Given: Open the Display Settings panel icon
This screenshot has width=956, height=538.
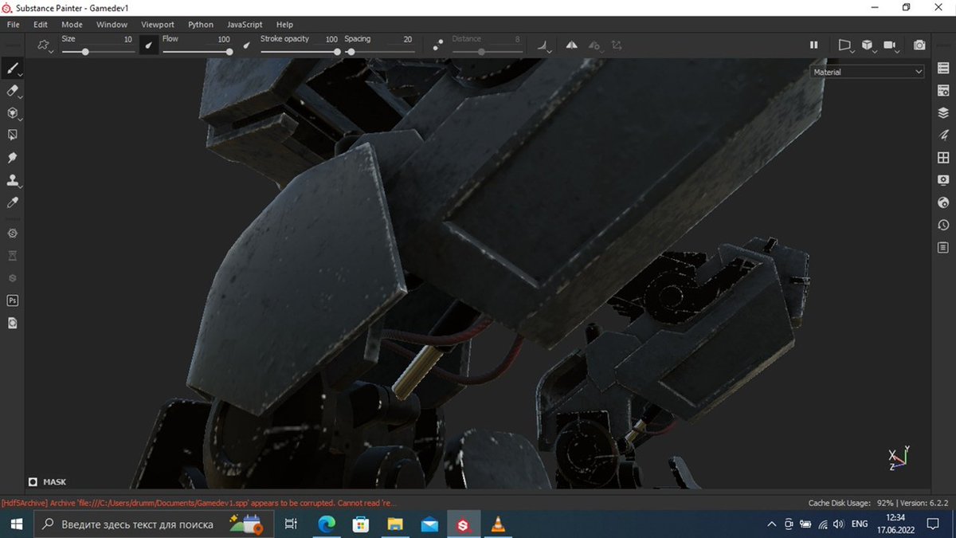Looking at the screenshot, I should (943, 180).
